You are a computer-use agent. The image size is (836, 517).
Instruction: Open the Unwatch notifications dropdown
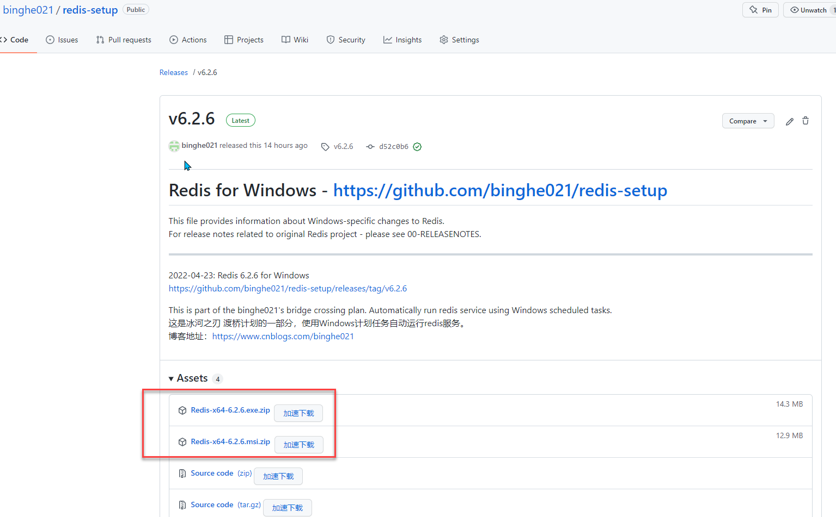(x=810, y=10)
